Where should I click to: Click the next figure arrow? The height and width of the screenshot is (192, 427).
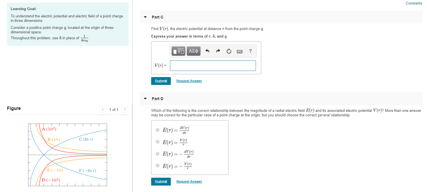coord(124,109)
